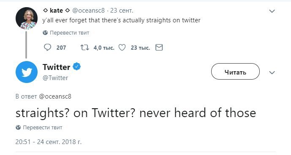Open the Twitter bird profile avatar

pos(27,72)
